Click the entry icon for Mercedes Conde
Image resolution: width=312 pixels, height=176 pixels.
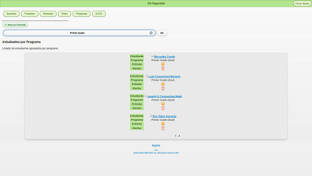(x=163, y=64)
